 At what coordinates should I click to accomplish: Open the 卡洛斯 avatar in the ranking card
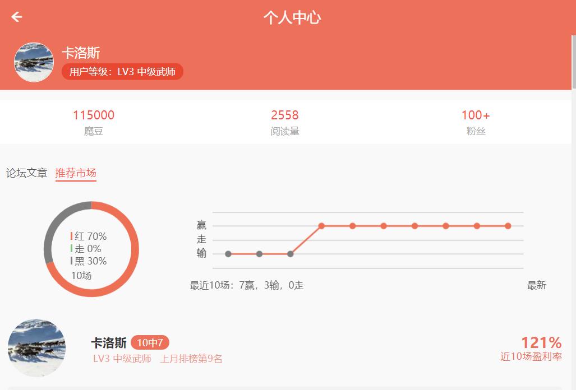[36, 348]
